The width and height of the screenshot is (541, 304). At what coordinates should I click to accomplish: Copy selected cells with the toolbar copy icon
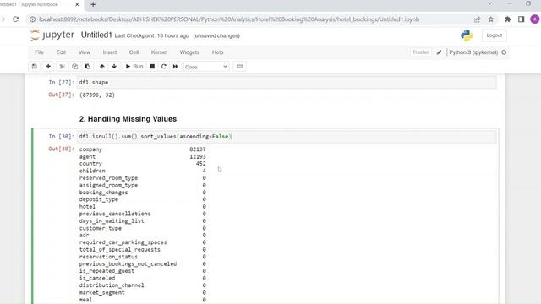pyautogui.click(x=75, y=67)
